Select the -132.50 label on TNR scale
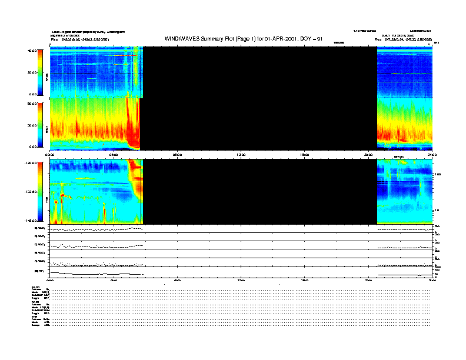 click(x=31, y=192)
